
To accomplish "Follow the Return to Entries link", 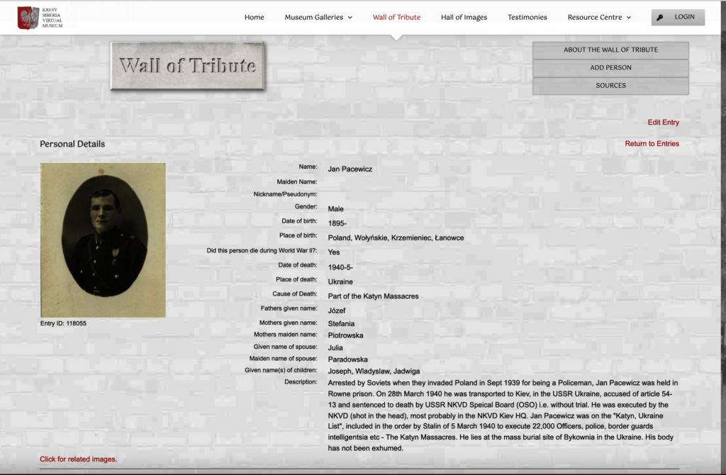I will (x=652, y=144).
